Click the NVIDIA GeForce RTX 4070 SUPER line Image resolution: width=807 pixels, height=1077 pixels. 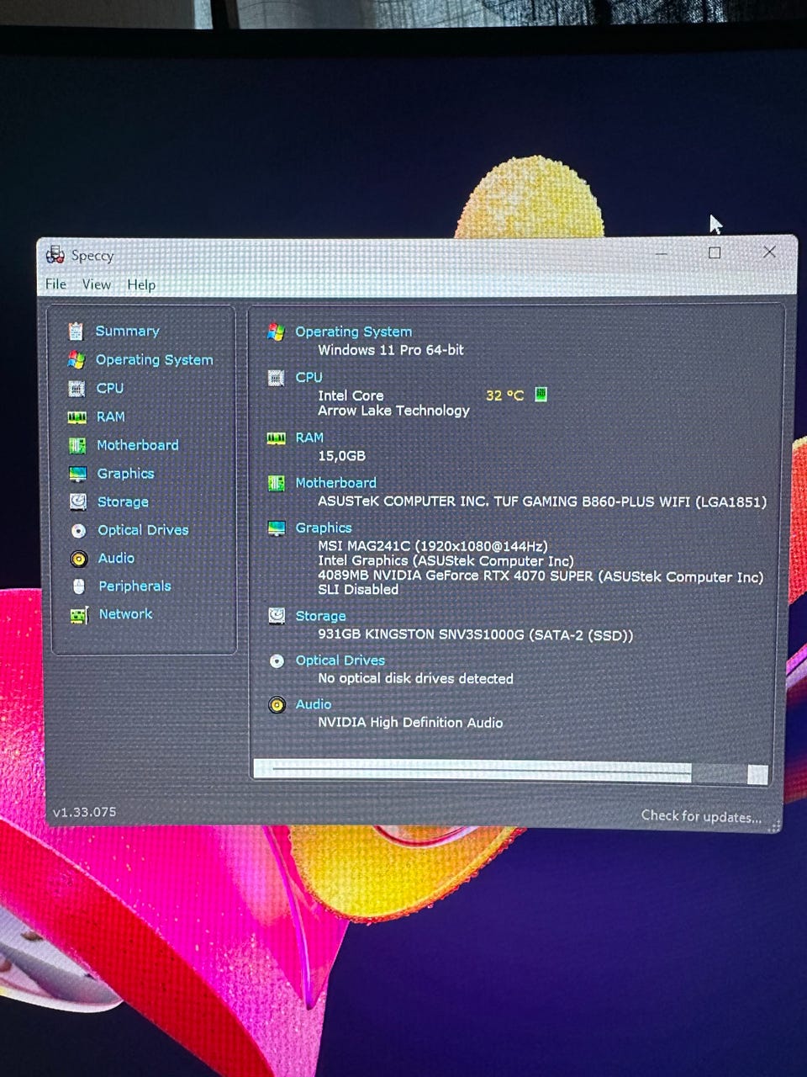[541, 577]
